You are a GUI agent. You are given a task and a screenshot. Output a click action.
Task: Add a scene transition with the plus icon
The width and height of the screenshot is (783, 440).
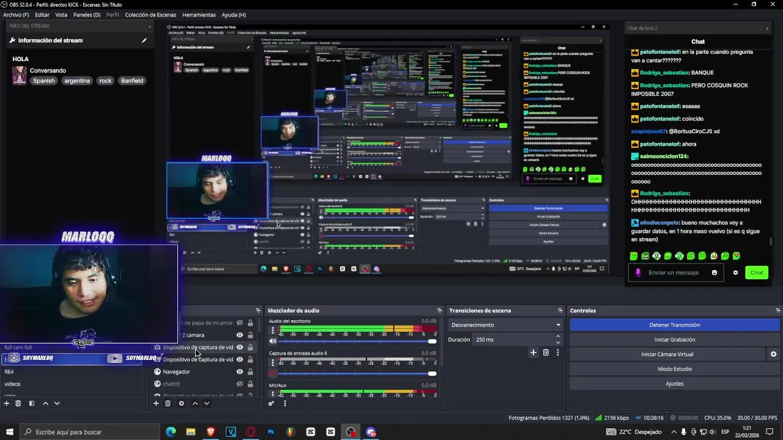tap(533, 353)
